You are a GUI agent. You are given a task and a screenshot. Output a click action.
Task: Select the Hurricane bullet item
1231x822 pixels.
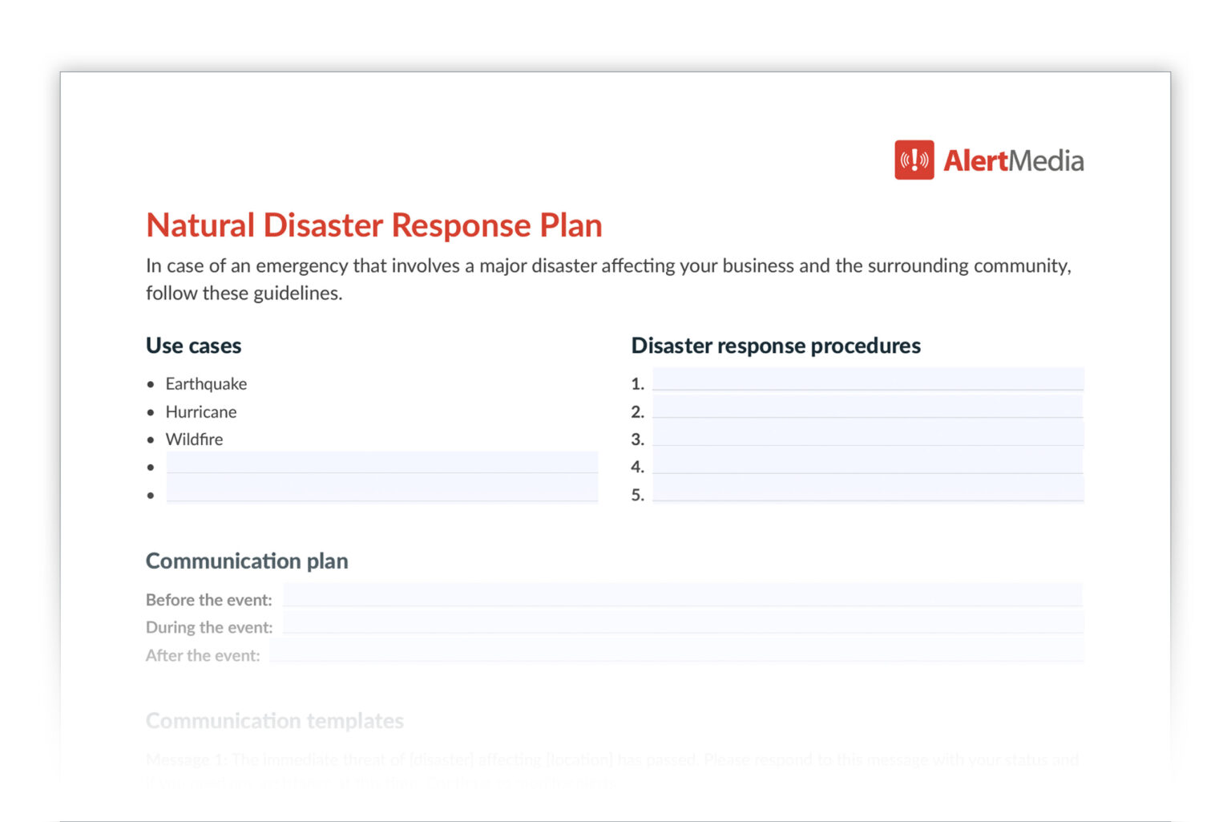click(x=200, y=412)
